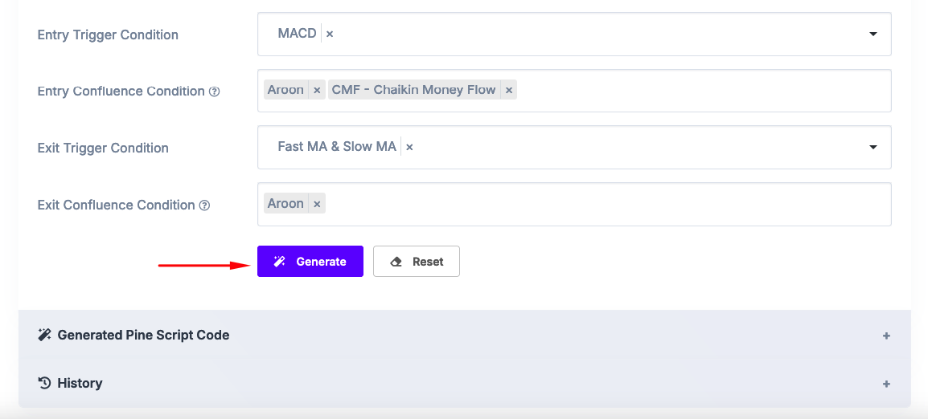Clear Fast MA & Slow MA selection
The height and width of the screenshot is (419, 928).
pyautogui.click(x=409, y=147)
